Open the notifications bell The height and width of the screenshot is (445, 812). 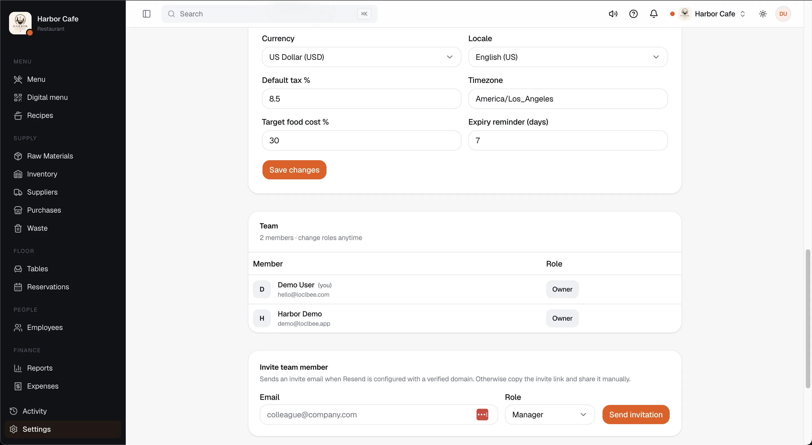(x=654, y=14)
